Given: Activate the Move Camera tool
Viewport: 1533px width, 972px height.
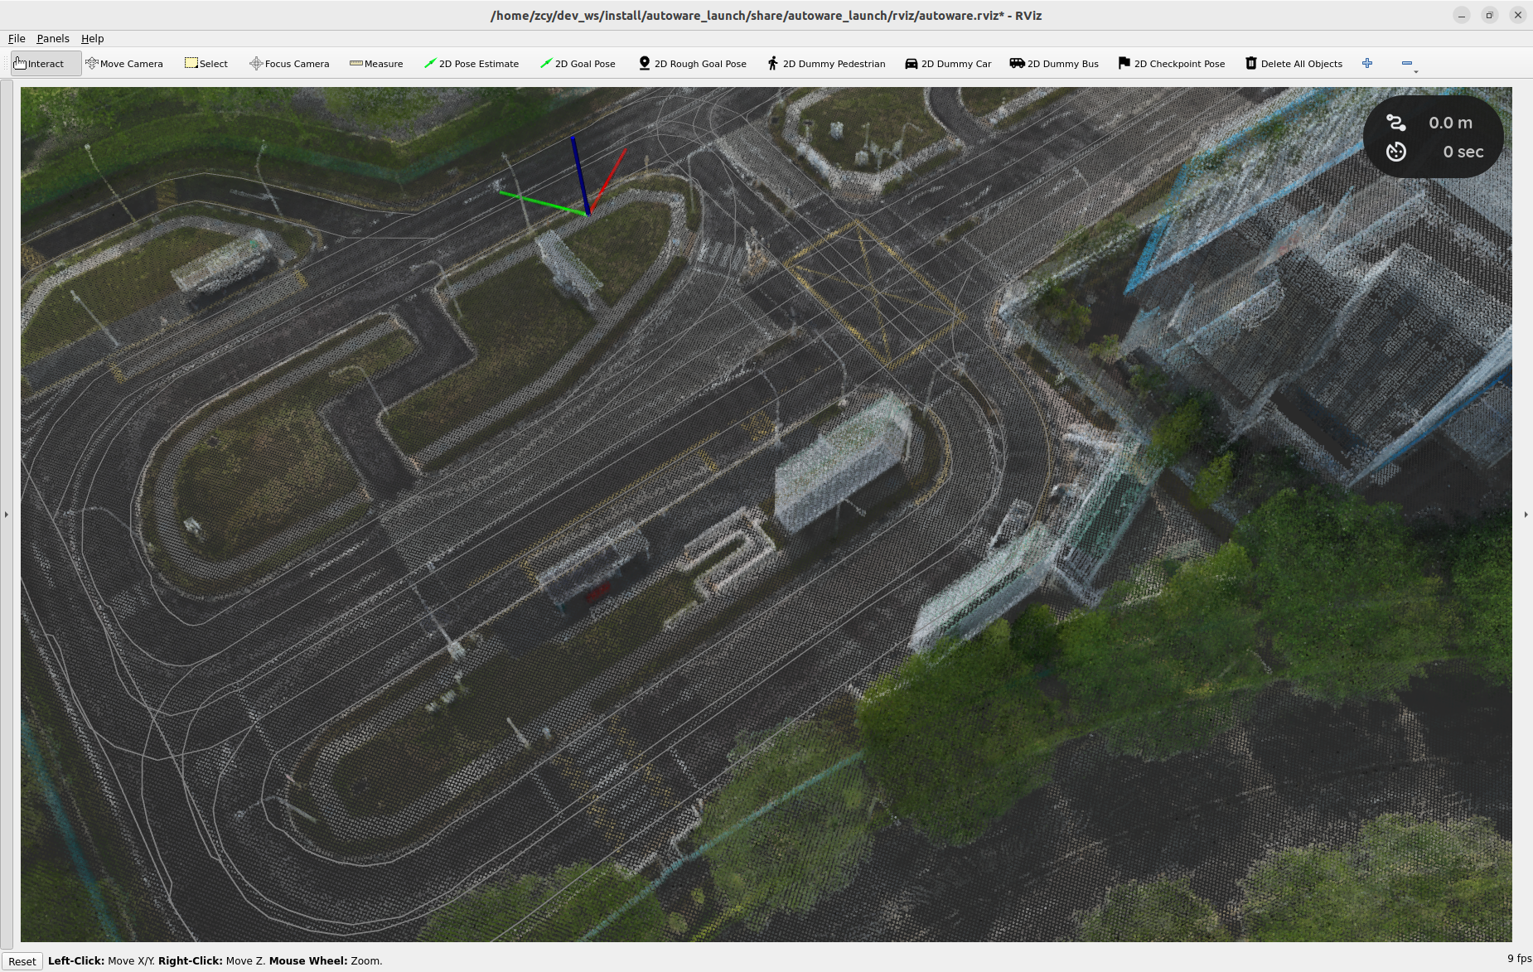Looking at the screenshot, I should coord(124,64).
